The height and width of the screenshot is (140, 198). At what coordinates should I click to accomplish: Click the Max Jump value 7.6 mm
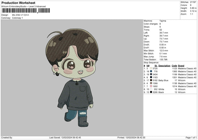[163, 56]
